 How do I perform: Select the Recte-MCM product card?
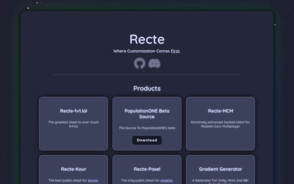point(220,124)
